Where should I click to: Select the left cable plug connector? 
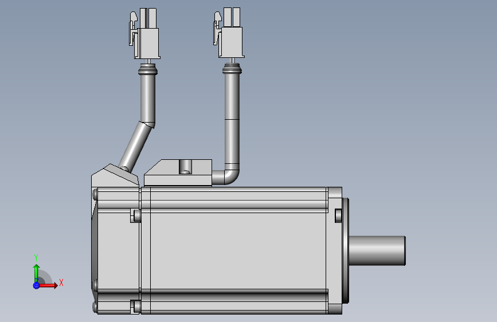[x=144, y=34]
